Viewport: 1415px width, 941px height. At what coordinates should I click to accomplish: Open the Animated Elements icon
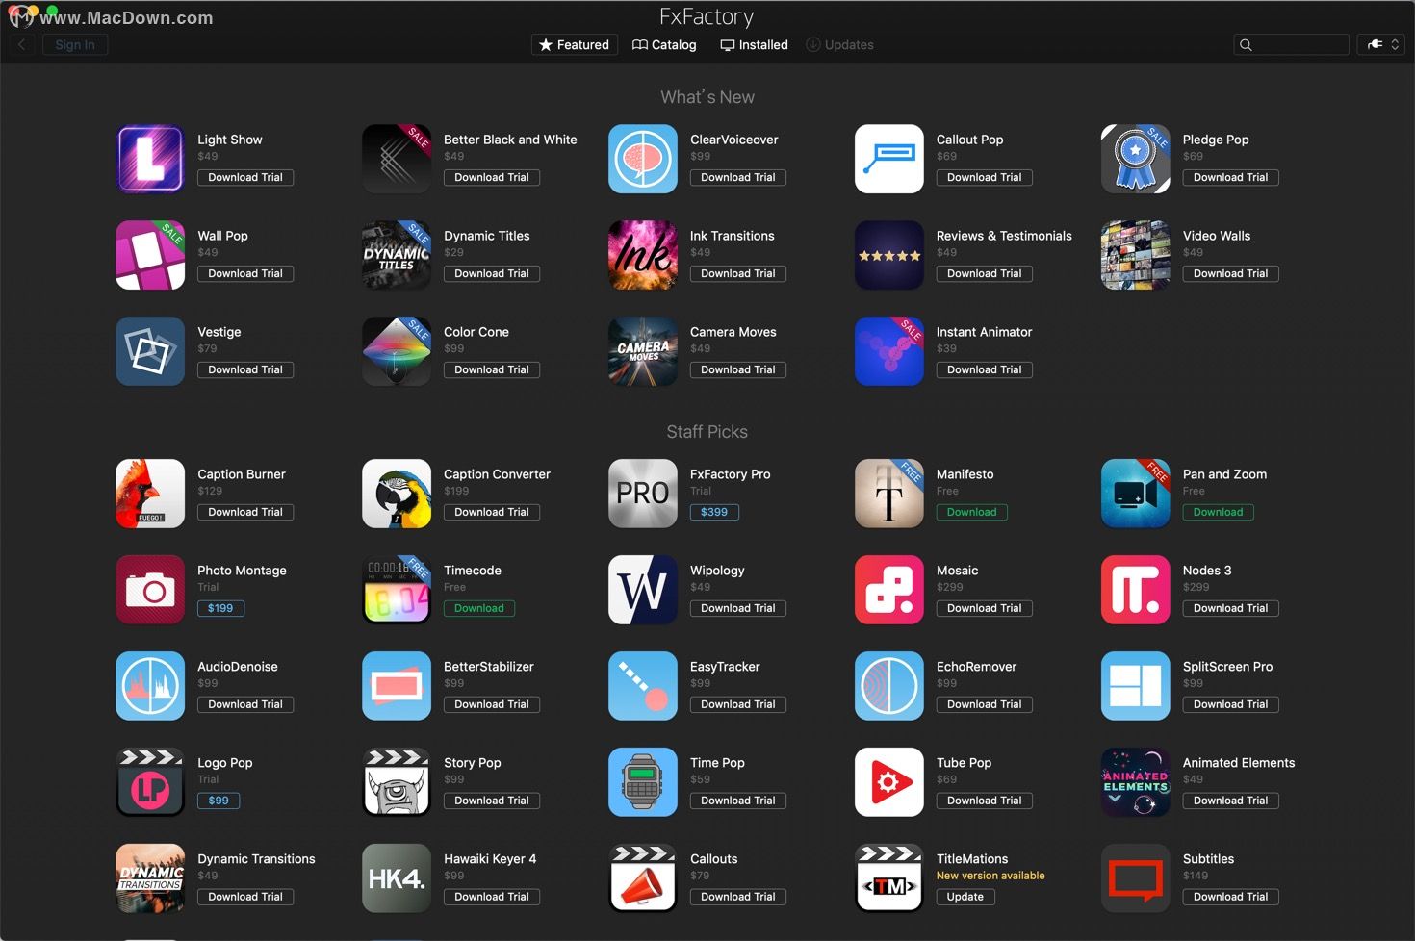1136,782
